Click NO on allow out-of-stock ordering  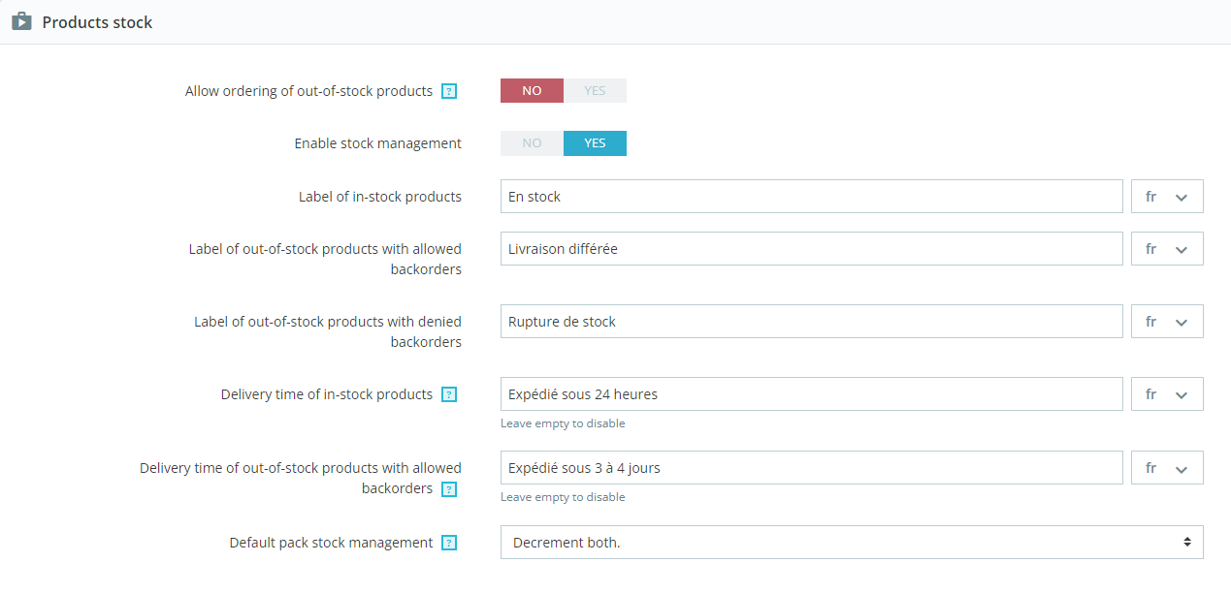532,90
